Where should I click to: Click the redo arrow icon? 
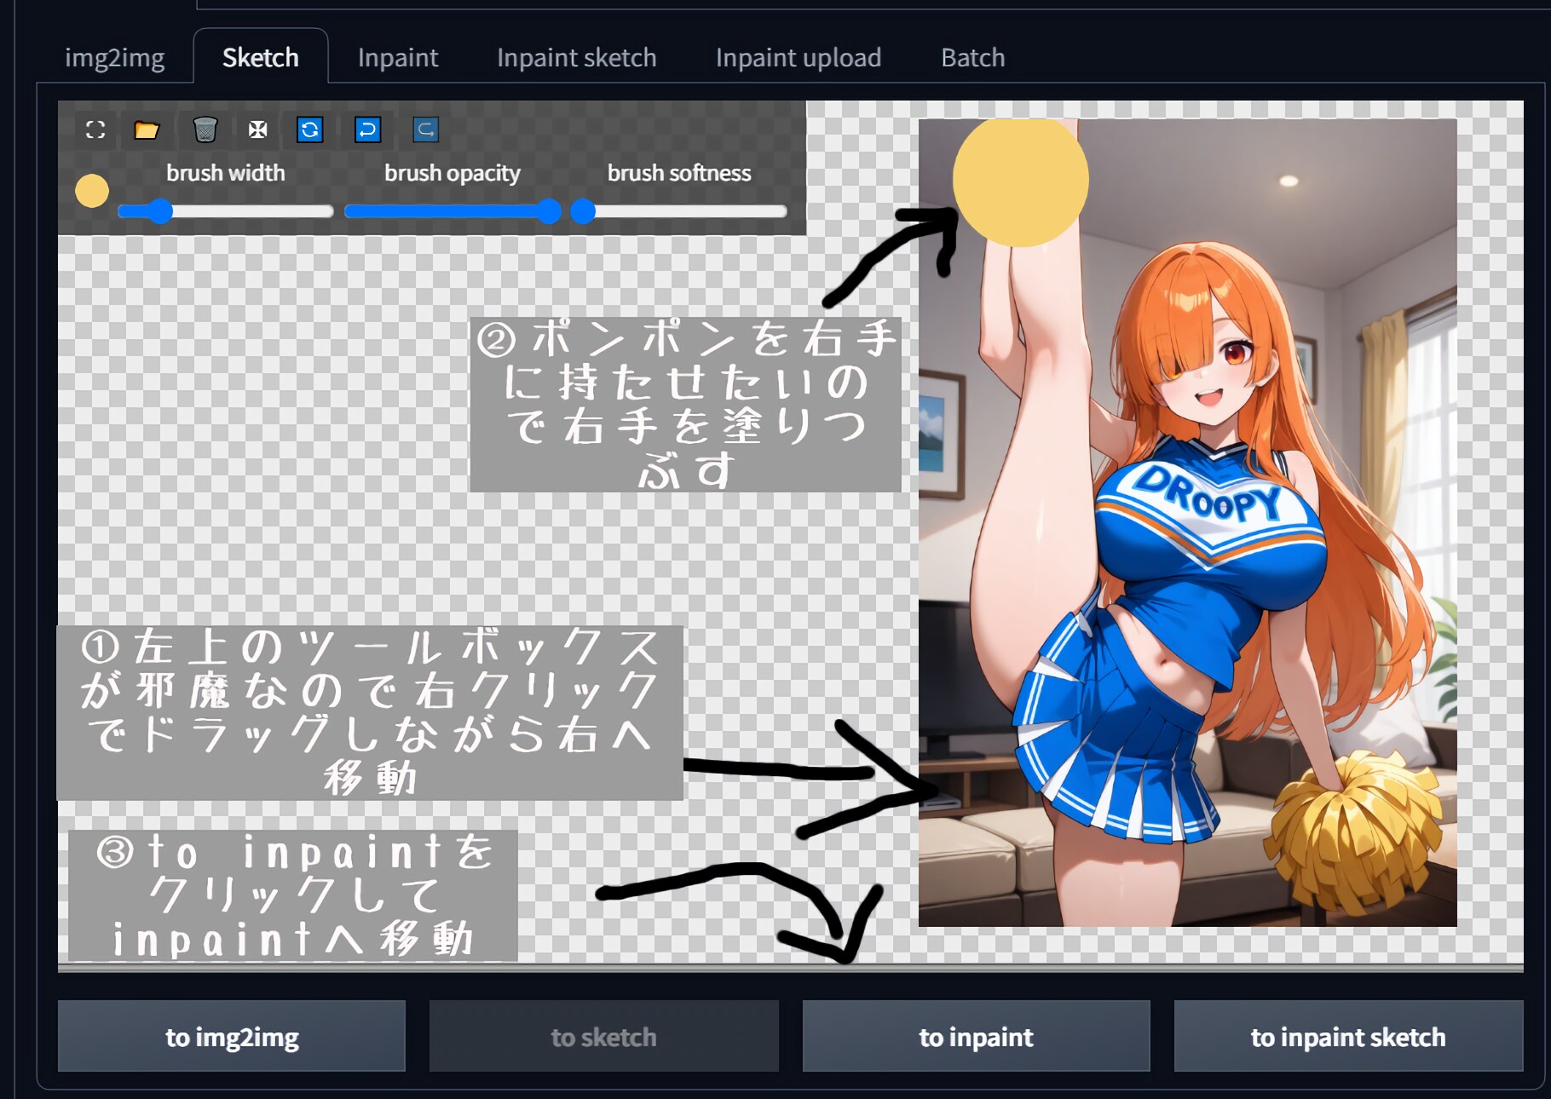(425, 129)
